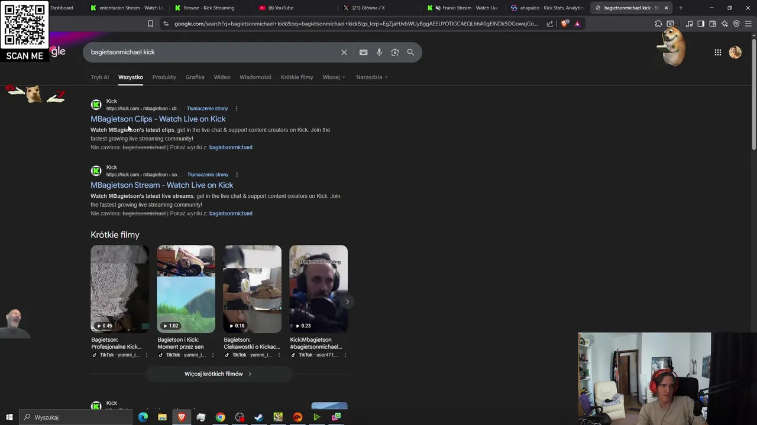Launch Google Chrome from the taskbar
This screenshot has width=757, height=425.
(220, 417)
